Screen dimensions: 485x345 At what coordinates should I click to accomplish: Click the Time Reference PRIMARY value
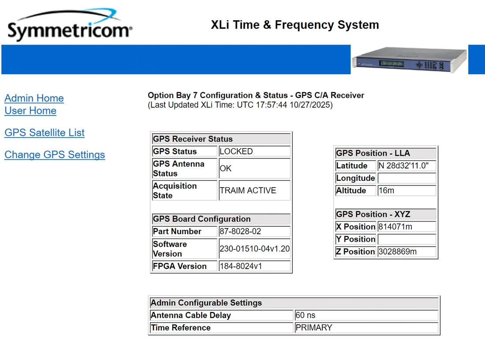[x=366, y=328]
